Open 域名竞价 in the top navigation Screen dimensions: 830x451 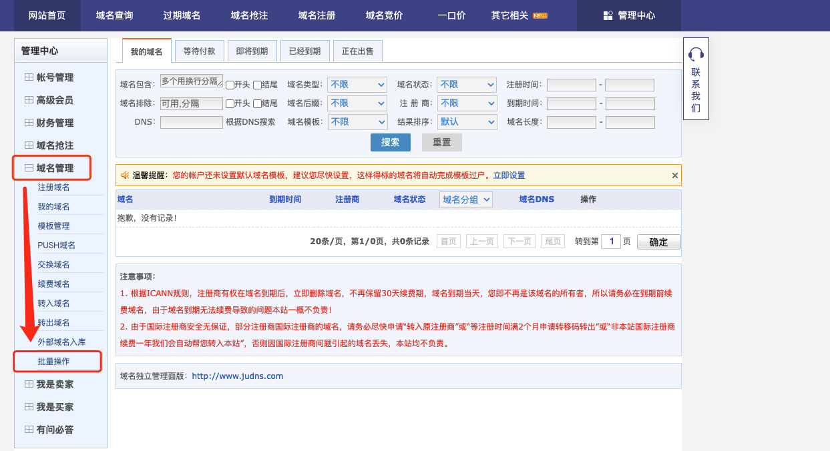[384, 15]
